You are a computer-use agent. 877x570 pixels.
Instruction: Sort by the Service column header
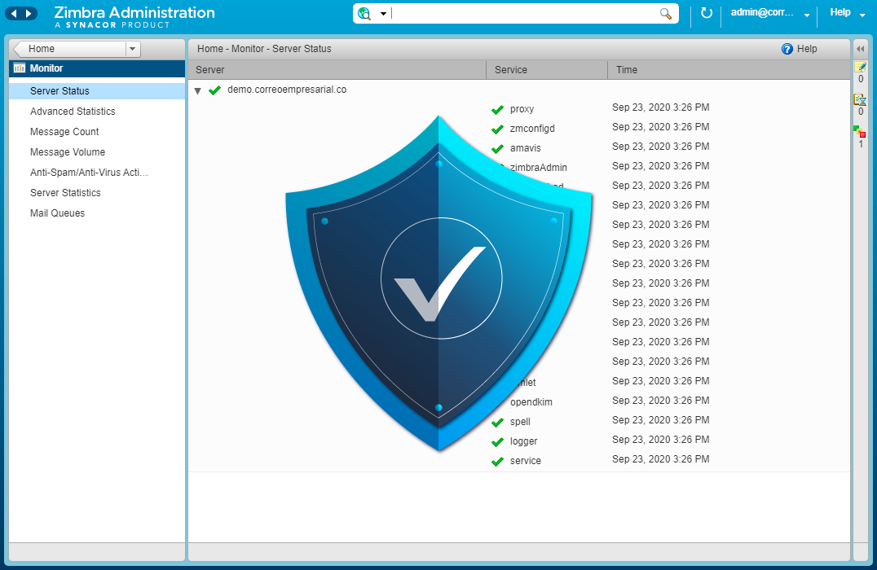(511, 70)
